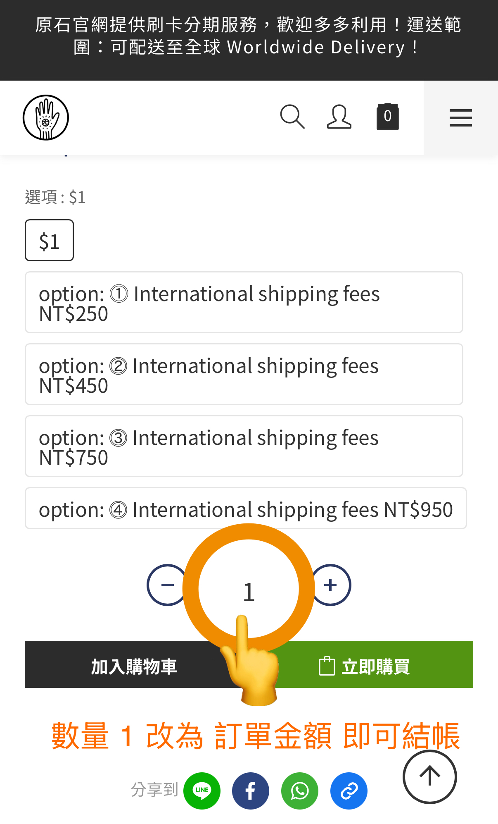Decrease quantity with the minus button
Screen dimensions: 498x824
166,585
